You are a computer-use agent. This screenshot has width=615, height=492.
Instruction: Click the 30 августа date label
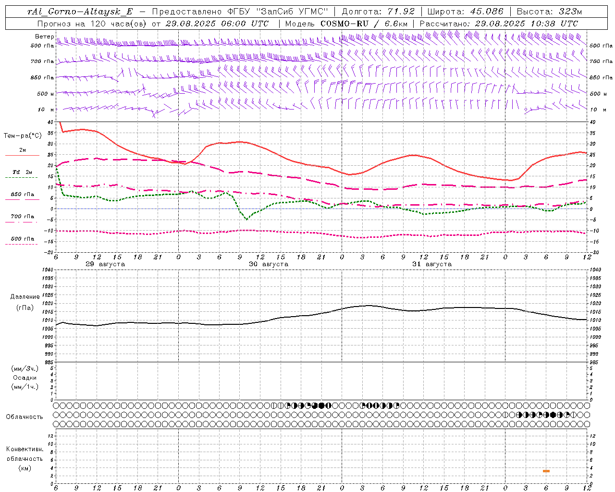pyautogui.click(x=269, y=264)
